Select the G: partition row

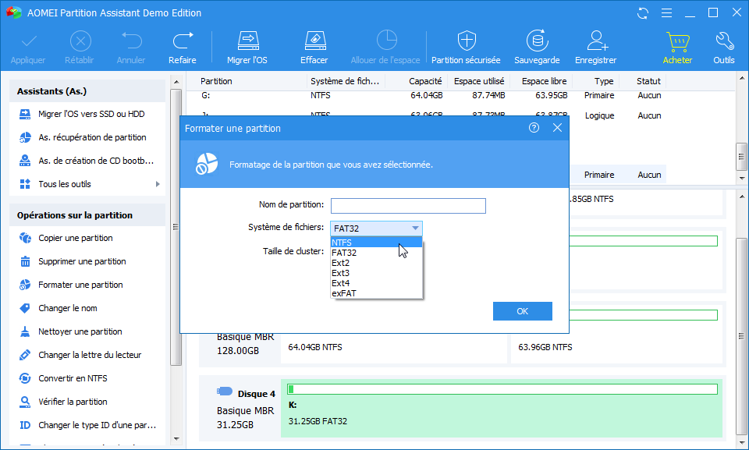pos(431,96)
